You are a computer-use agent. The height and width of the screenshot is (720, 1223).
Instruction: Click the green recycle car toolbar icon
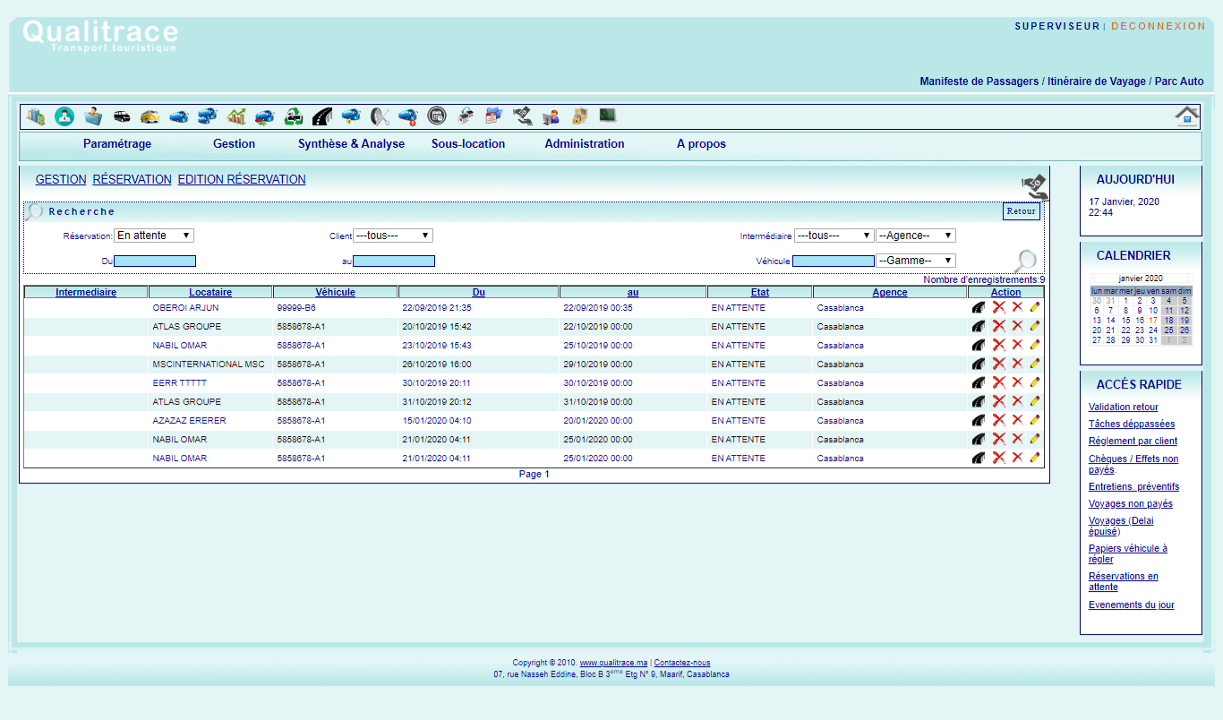(294, 116)
